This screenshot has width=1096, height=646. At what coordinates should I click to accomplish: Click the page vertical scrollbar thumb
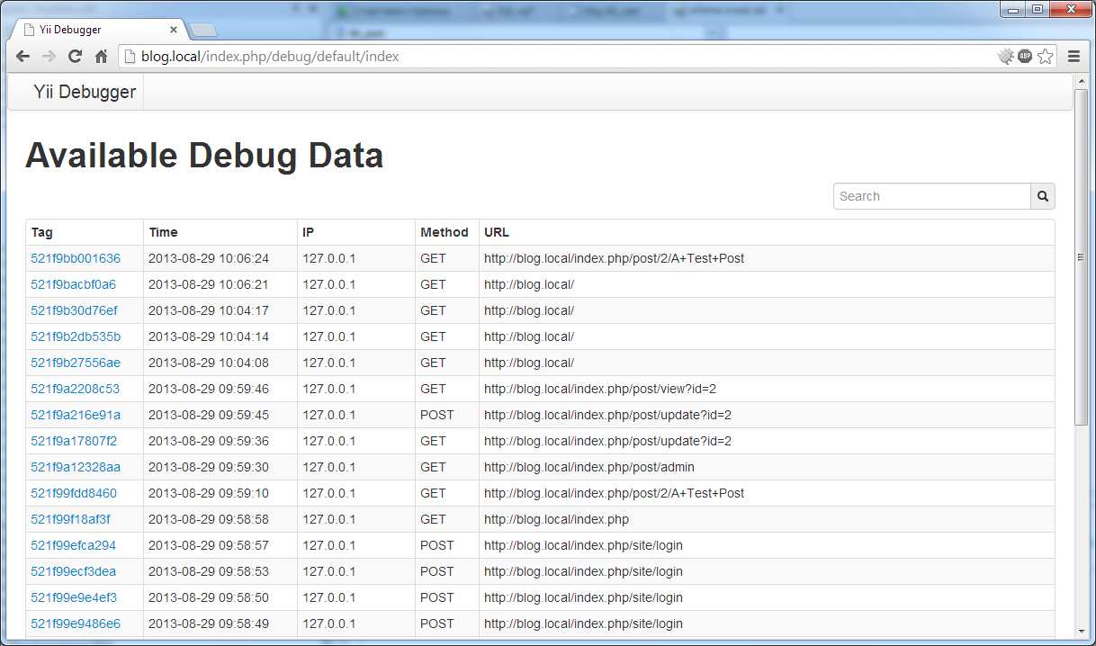(x=1082, y=257)
